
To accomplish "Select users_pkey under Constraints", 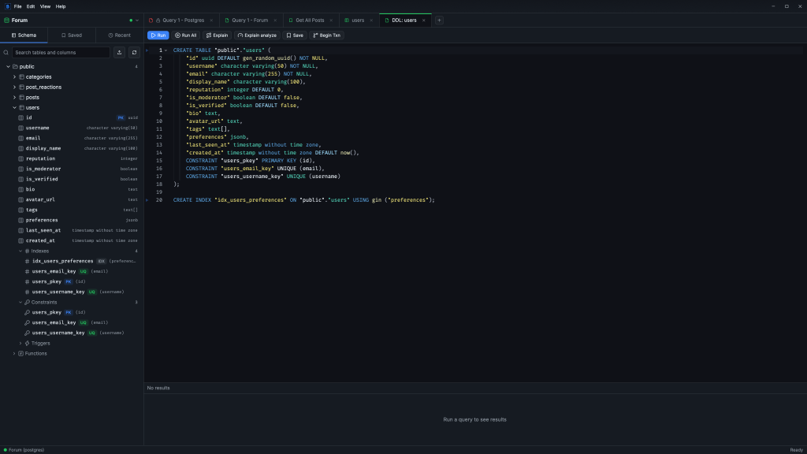I will (x=71, y=312).
